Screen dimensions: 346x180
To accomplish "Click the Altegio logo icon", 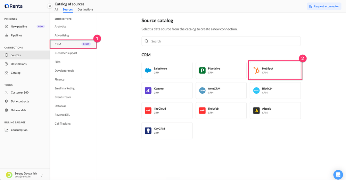I will (256, 110).
